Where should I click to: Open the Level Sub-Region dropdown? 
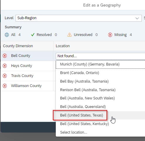pyautogui.click(x=79, y=18)
